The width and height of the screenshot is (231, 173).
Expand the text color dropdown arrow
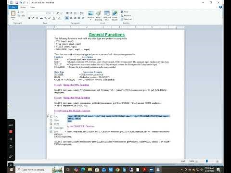pos(56,18)
